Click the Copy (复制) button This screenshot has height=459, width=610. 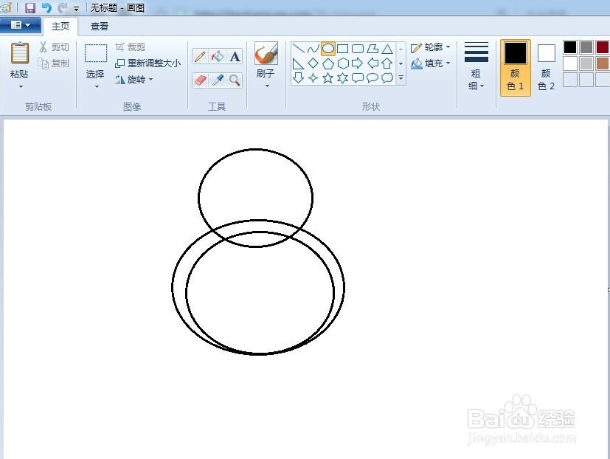54,63
